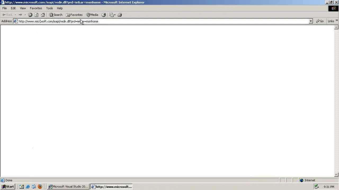Viewport: 339px width, 190px height.
Task: Click the Links toolbar label
Action: tap(331, 21)
